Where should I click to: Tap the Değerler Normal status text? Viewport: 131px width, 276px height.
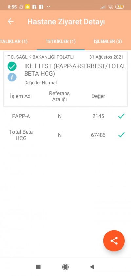click(x=40, y=83)
